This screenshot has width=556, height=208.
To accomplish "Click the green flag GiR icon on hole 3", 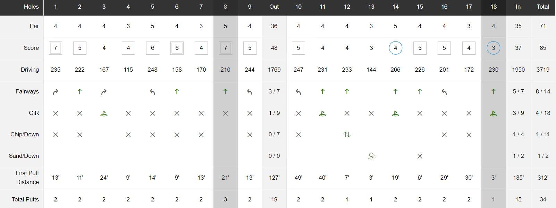I will pos(104,113).
